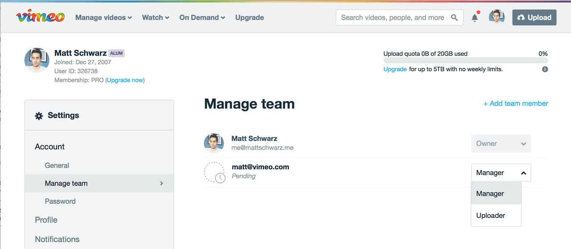Collapse the Manager role dropdown for matt@vimeo.com
The height and width of the screenshot is (249, 571).
point(501,172)
